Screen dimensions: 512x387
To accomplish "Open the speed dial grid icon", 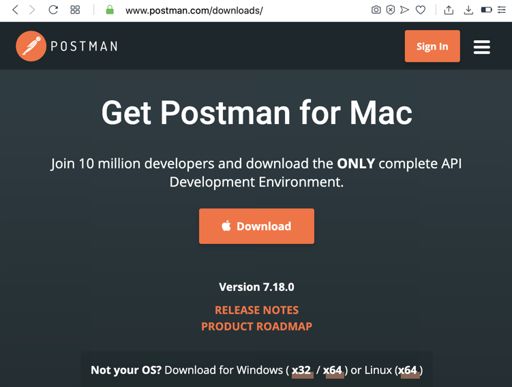I will pos(75,10).
